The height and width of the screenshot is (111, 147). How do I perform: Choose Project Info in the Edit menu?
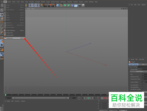(x=14, y=33)
